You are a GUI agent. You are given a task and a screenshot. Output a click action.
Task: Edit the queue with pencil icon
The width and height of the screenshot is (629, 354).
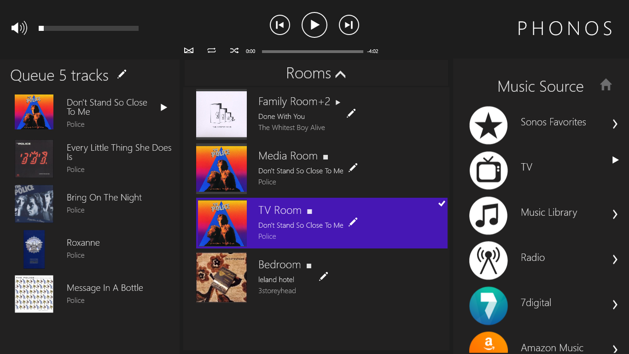(122, 74)
